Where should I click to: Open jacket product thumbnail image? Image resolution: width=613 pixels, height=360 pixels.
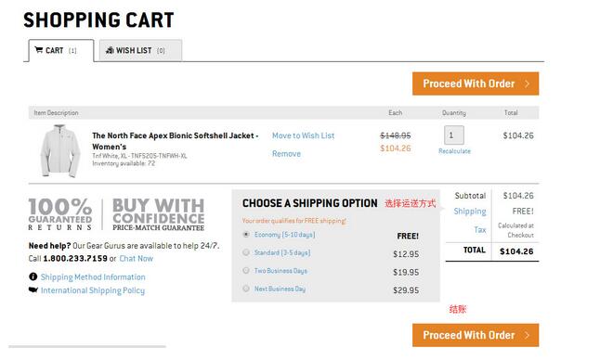[60, 150]
